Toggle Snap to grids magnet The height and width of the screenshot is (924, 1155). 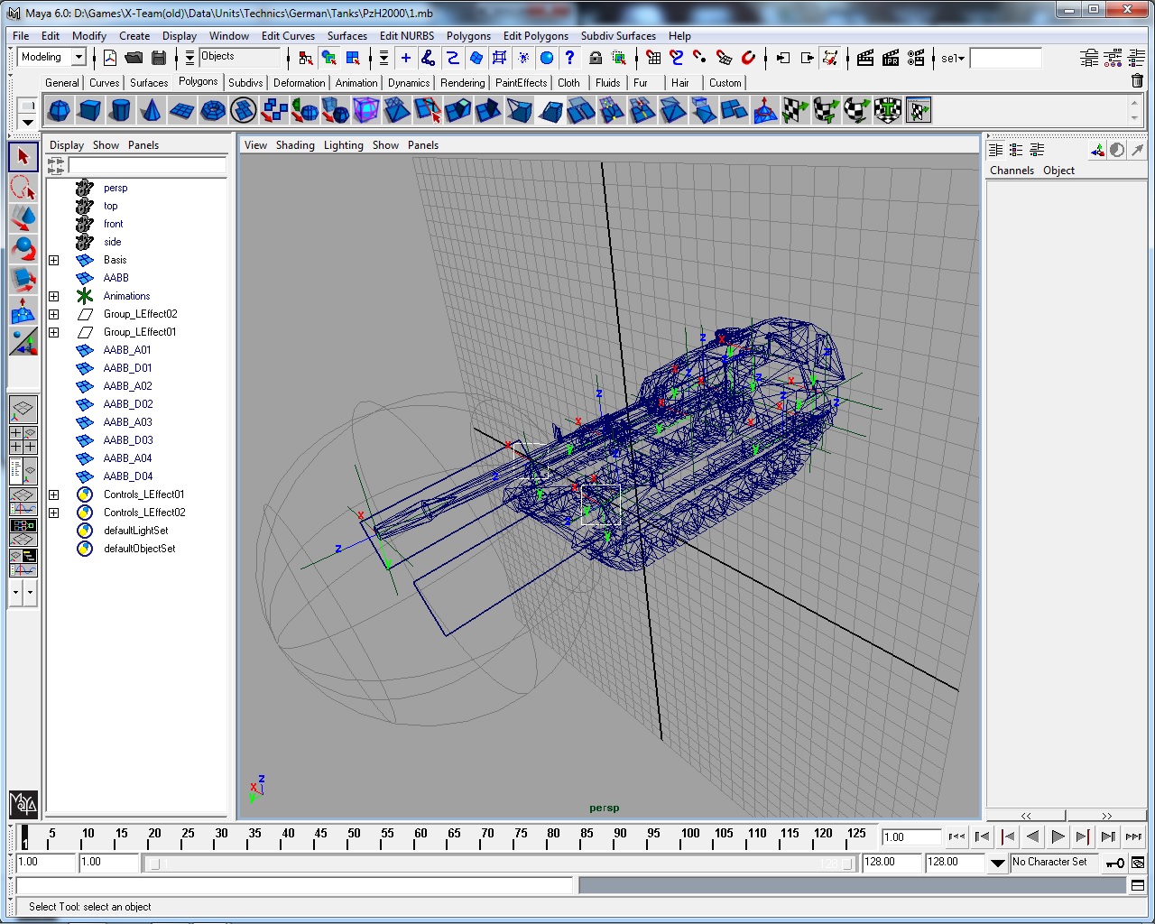(654, 58)
